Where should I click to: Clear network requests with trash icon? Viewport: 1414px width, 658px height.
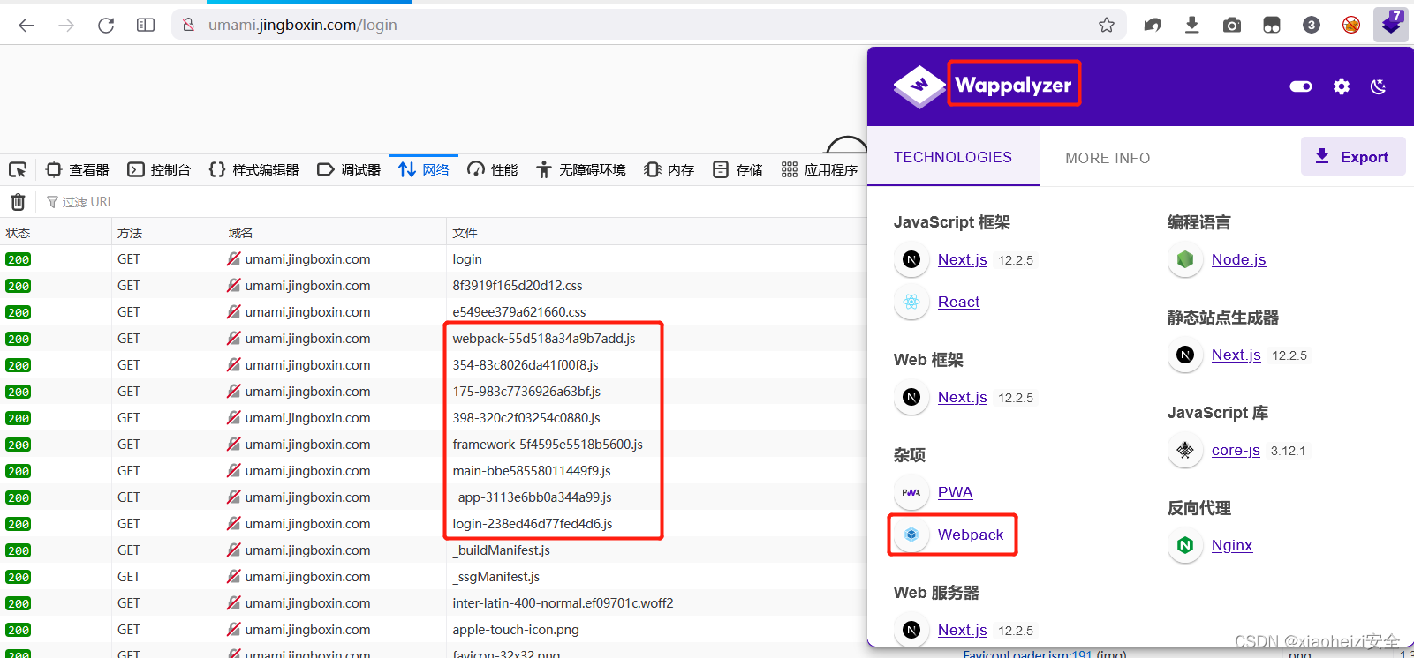(18, 202)
